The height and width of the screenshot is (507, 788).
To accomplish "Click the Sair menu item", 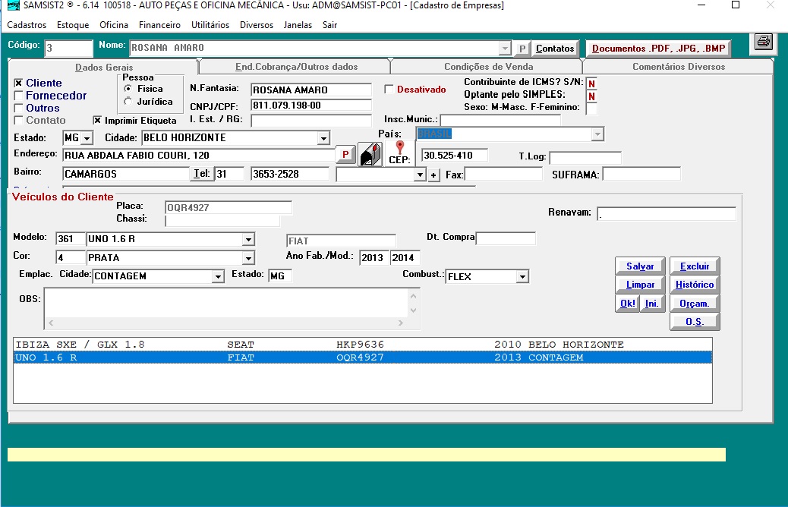I will (329, 24).
